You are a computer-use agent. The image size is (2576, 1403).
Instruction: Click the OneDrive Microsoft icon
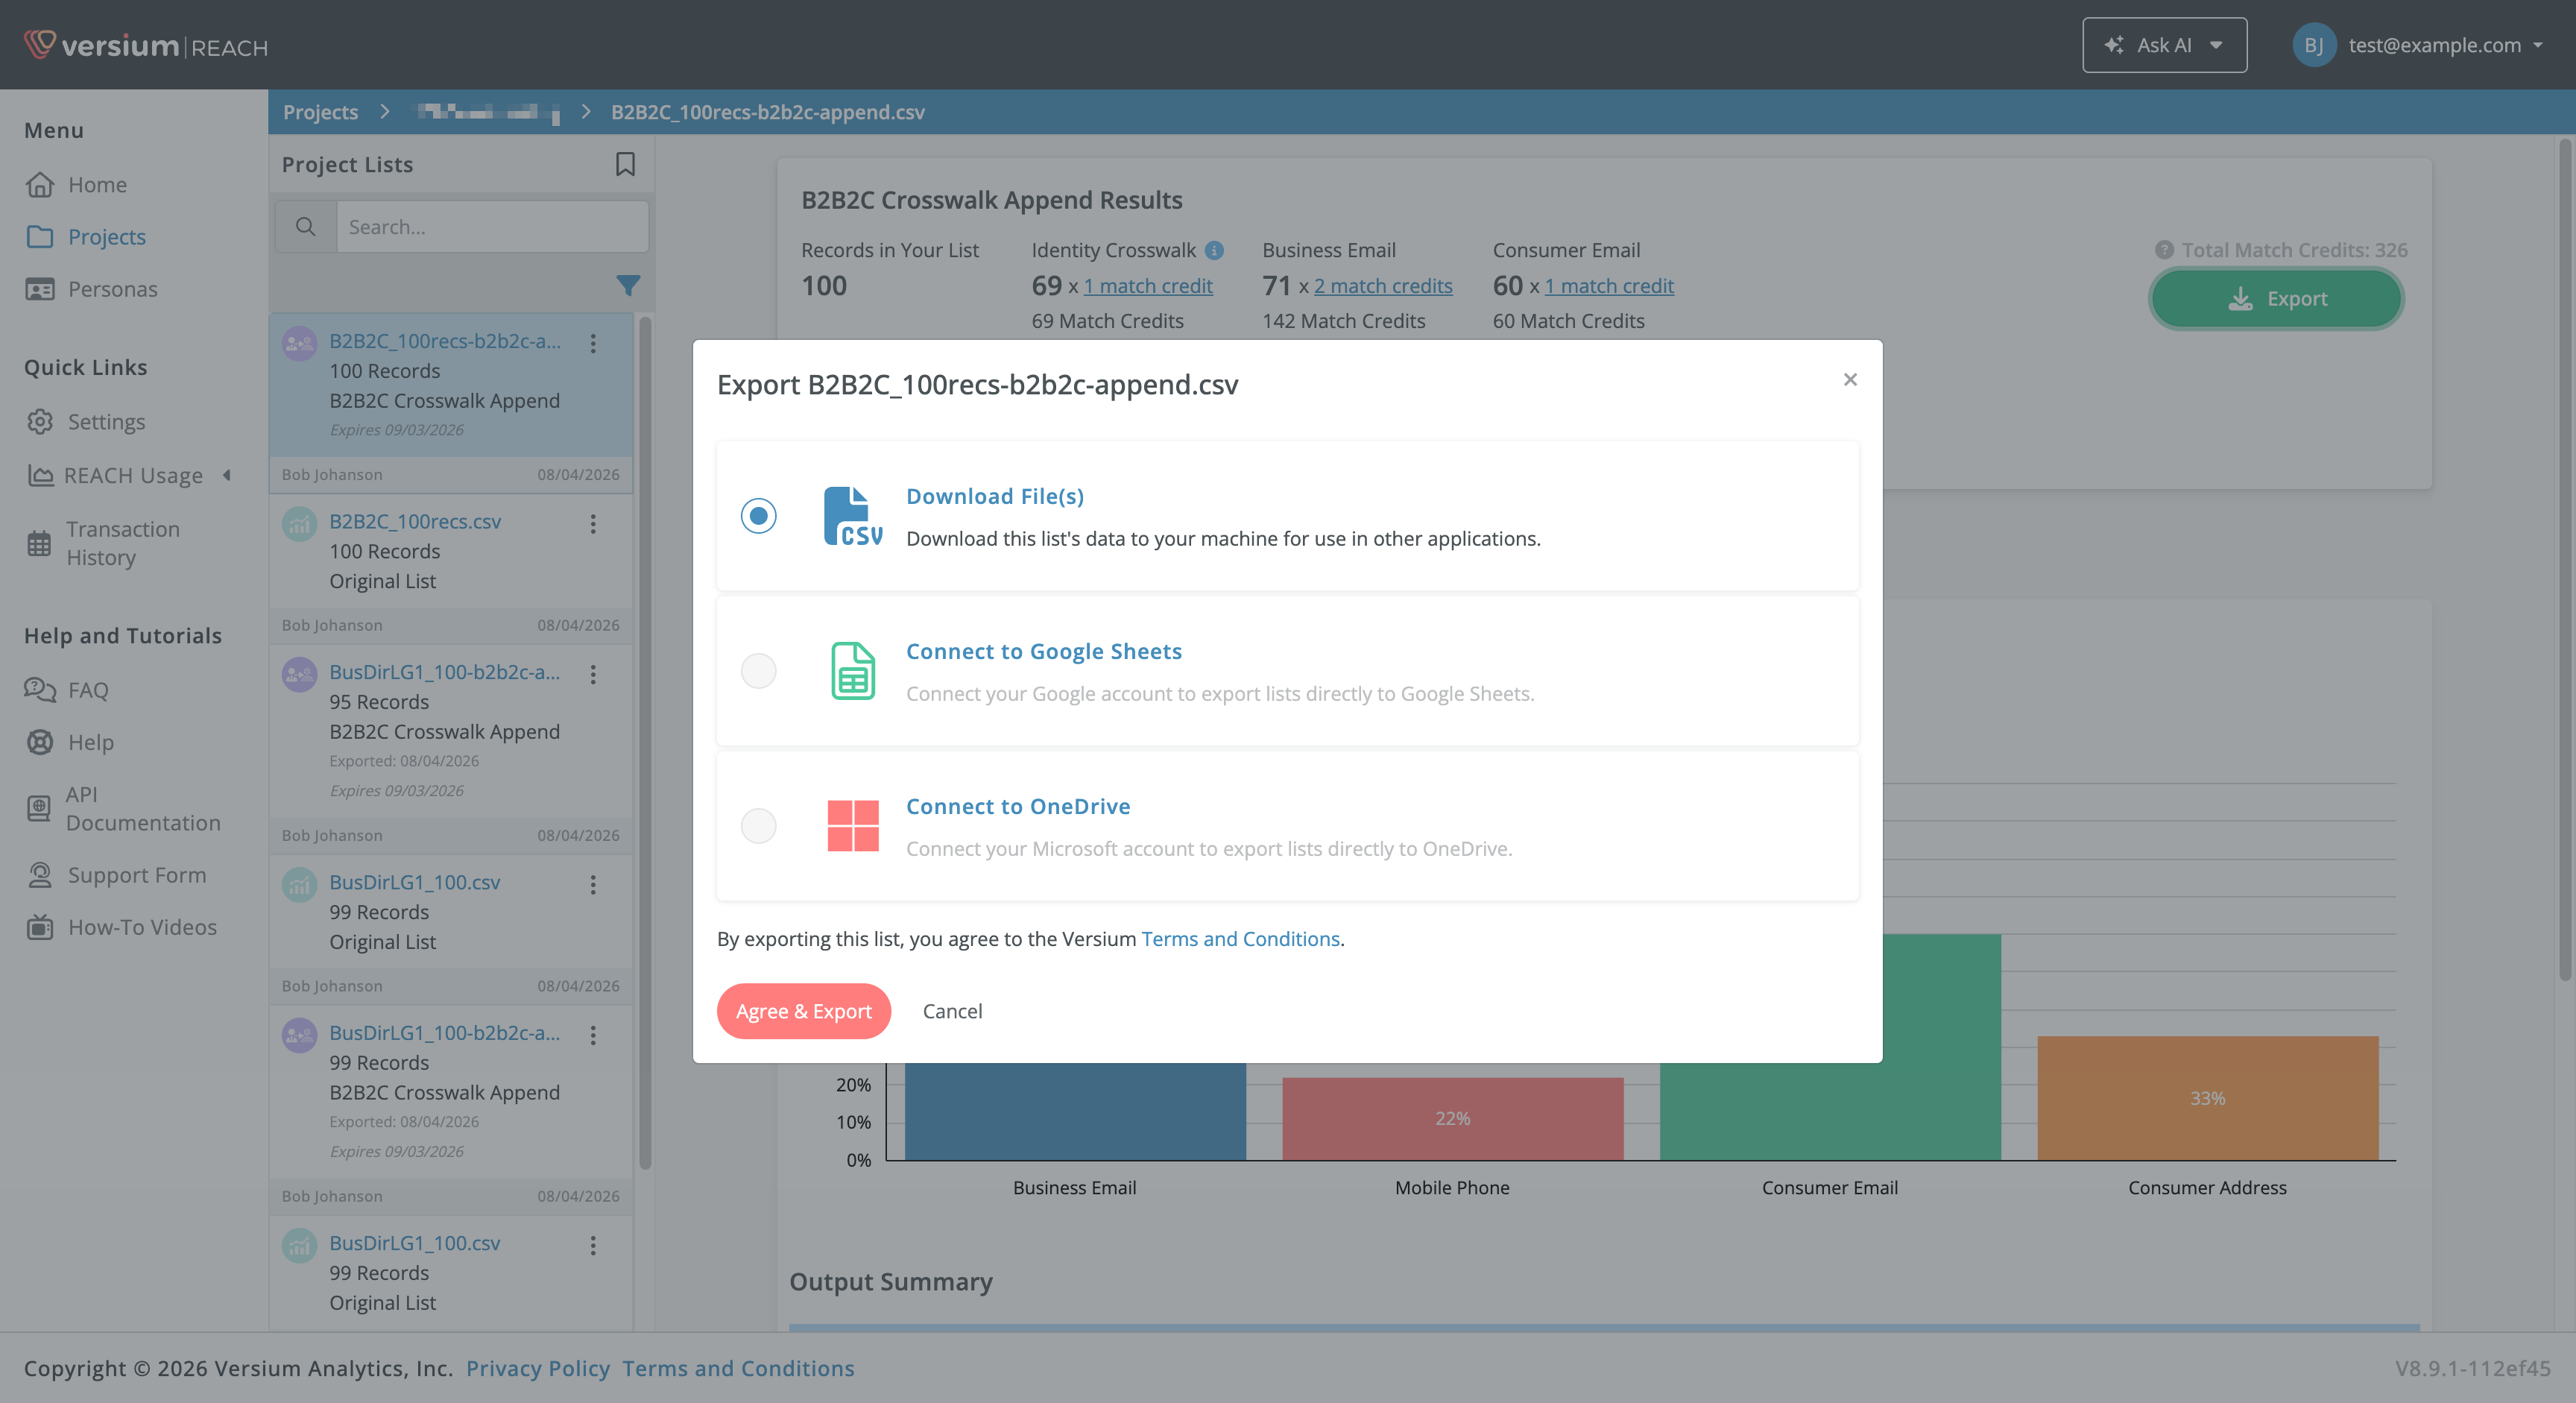853,826
